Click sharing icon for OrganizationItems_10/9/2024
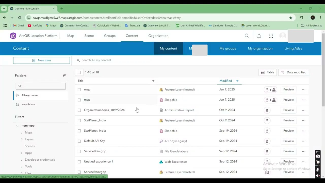This screenshot has height=183, width=325. click(x=267, y=110)
